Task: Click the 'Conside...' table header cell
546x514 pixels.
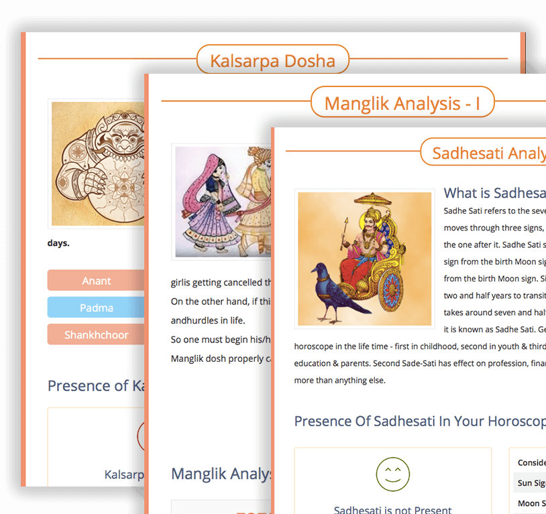Action: tap(531, 462)
